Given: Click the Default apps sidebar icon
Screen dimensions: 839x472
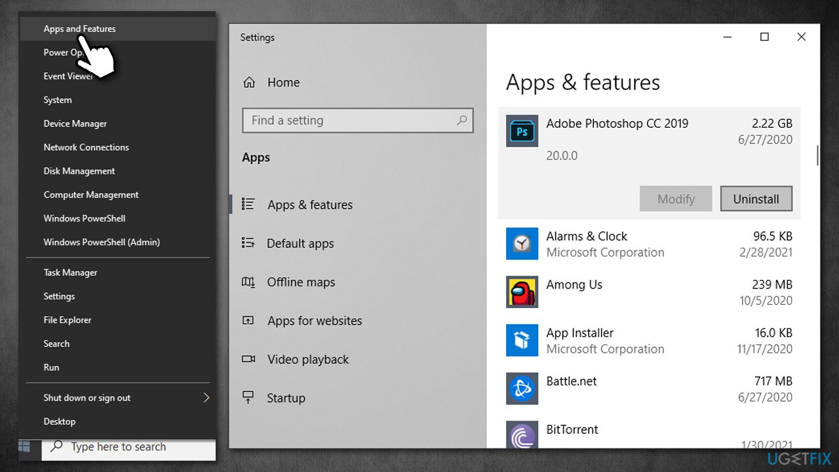Looking at the screenshot, I should pyautogui.click(x=248, y=243).
